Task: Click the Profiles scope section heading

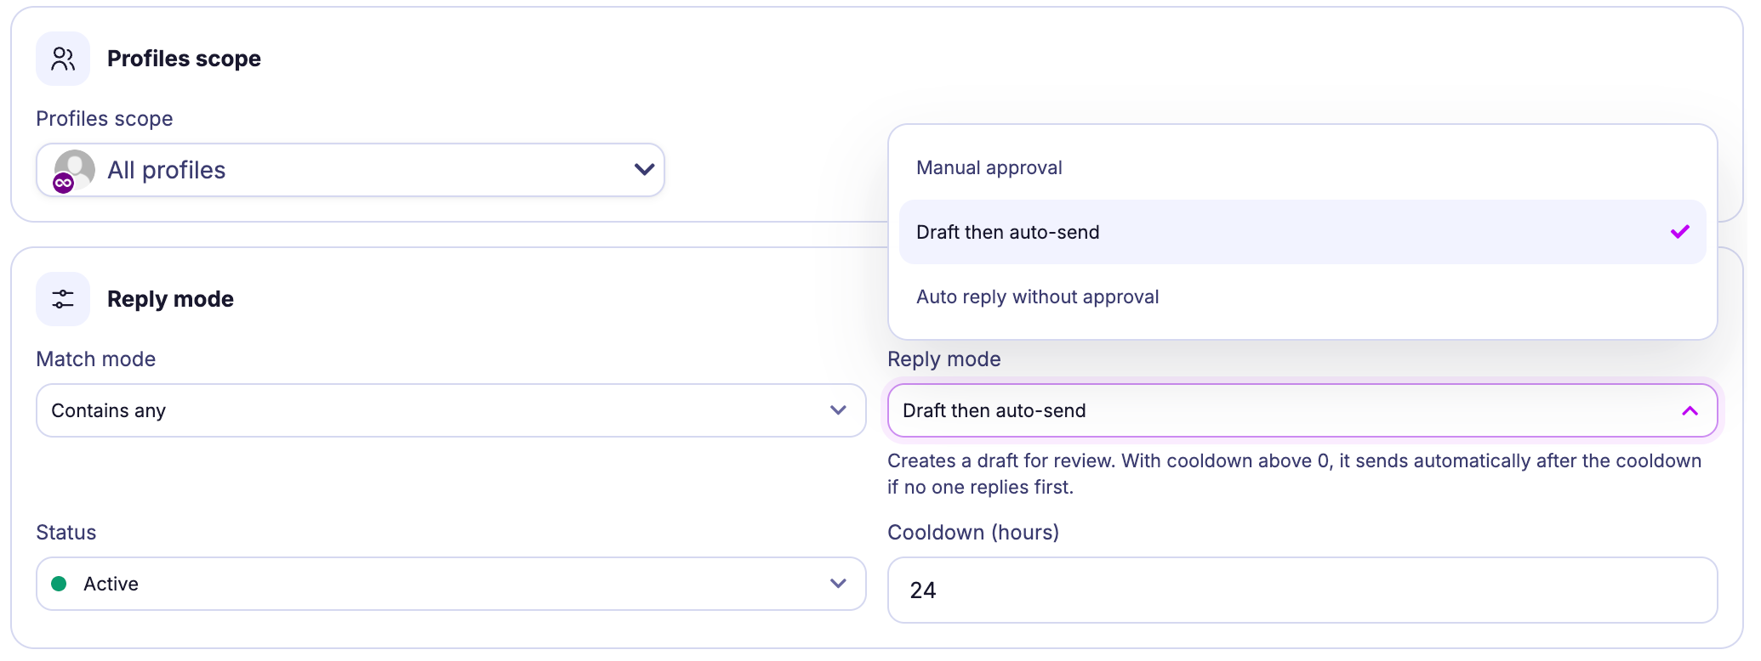Action: pos(184,59)
